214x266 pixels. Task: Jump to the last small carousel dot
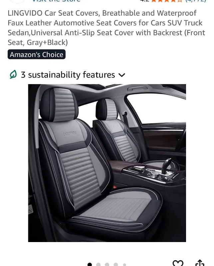tap(124, 265)
